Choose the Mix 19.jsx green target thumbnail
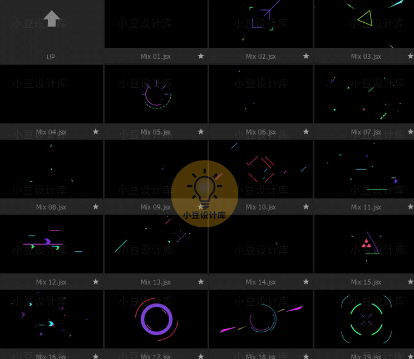414x359 pixels. click(x=364, y=319)
